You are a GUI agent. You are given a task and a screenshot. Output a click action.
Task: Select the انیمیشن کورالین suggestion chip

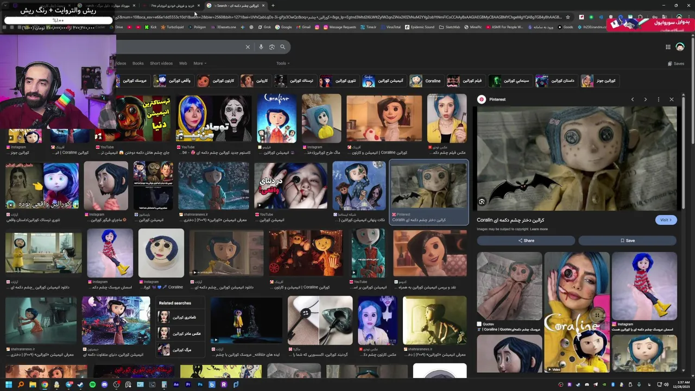384,81
